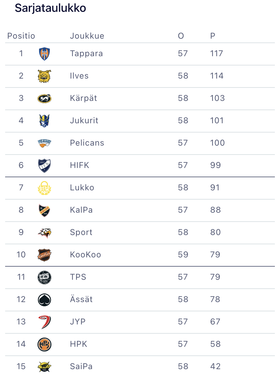The height and width of the screenshot is (380, 280).
Task: Click the Ässät spade logo
Action: click(44, 300)
